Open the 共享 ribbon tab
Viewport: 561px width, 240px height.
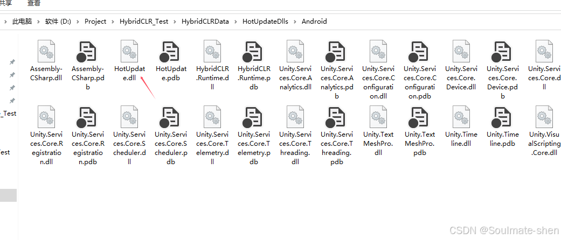(x=5, y=3)
